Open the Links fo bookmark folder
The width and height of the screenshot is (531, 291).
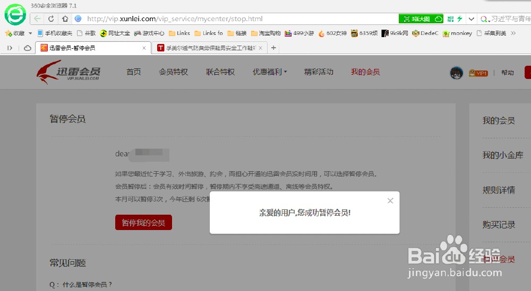[x=209, y=33]
